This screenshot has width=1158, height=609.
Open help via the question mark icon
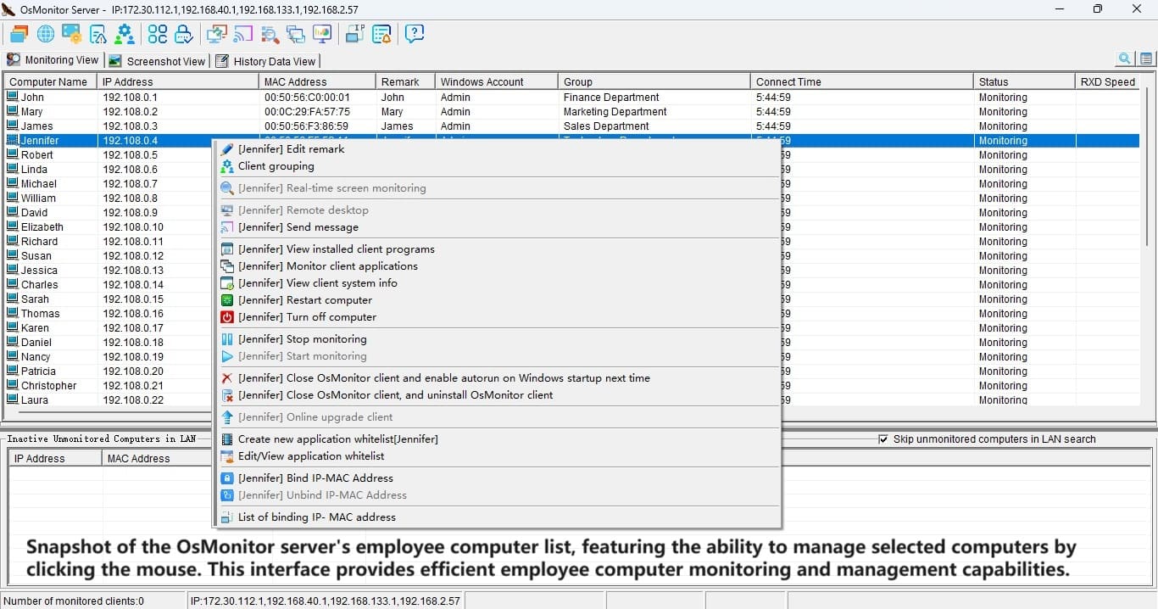coord(415,34)
